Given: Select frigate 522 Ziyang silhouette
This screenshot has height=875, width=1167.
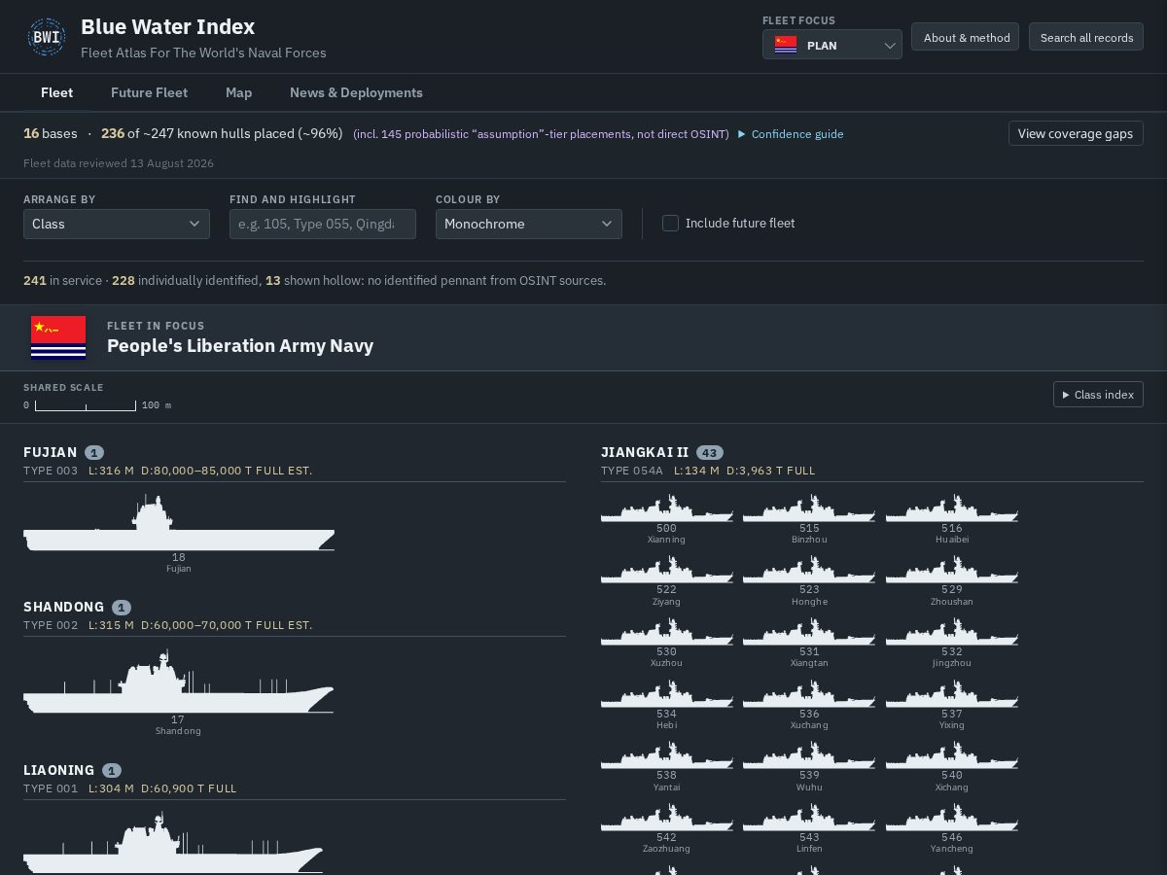Looking at the screenshot, I should point(666,571).
